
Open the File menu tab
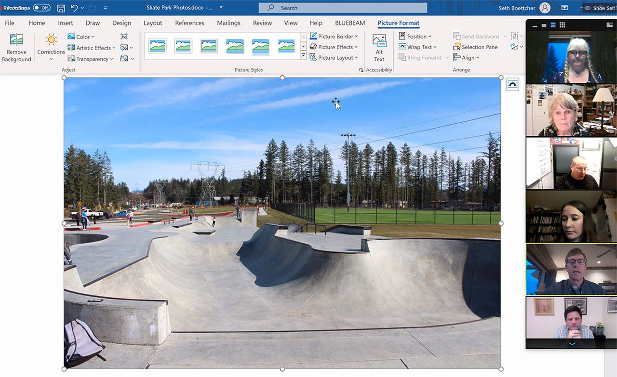tap(10, 23)
